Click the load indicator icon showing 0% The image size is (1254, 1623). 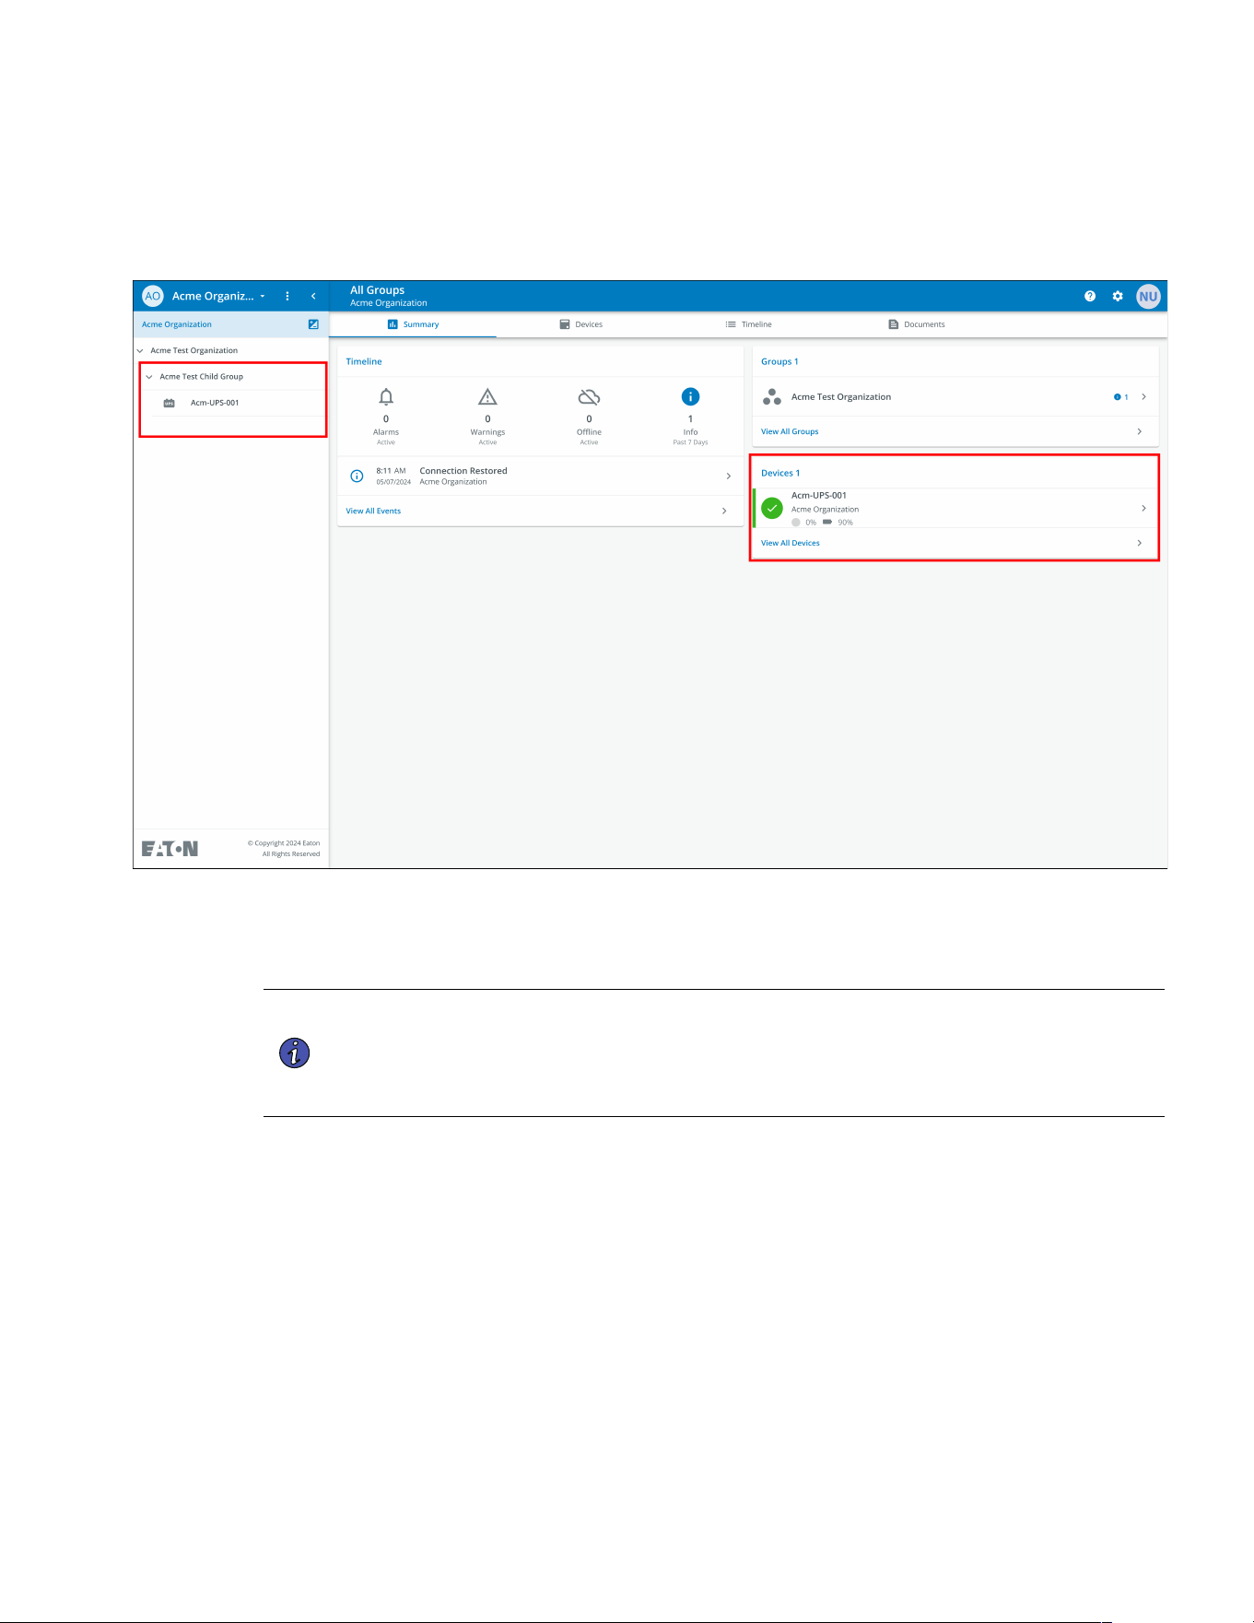tap(796, 522)
